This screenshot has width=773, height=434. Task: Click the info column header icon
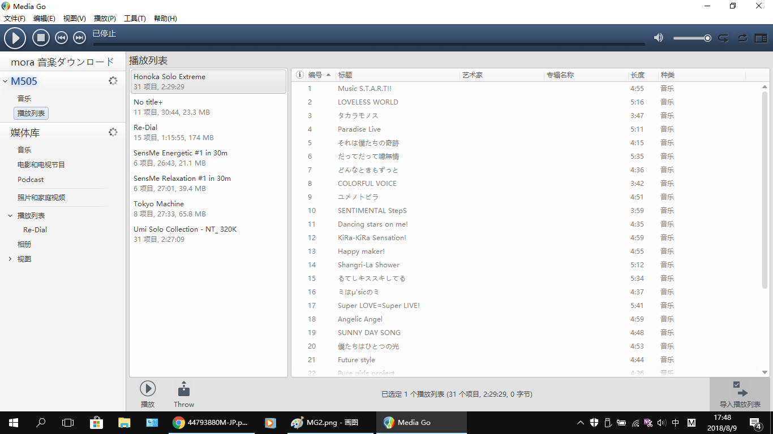click(300, 75)
